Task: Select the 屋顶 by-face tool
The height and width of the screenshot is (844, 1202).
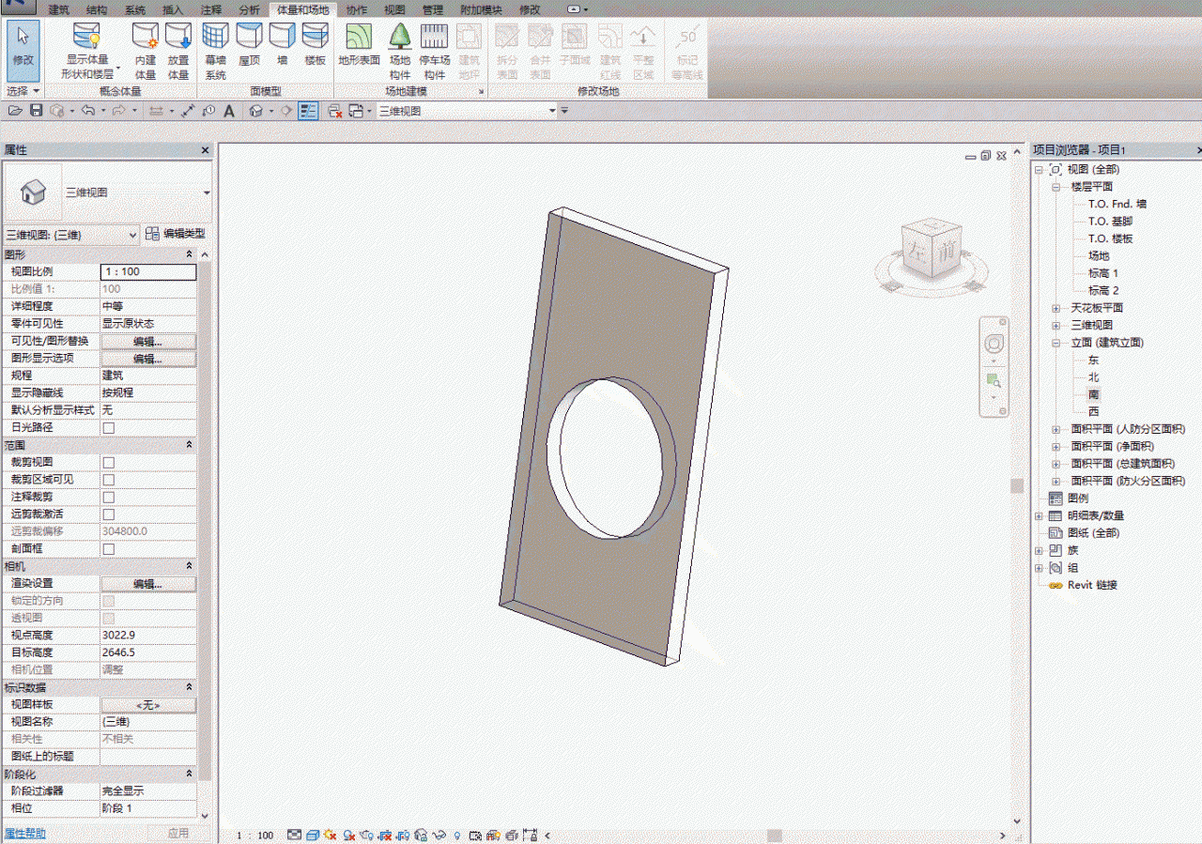Action: (249, 45)
